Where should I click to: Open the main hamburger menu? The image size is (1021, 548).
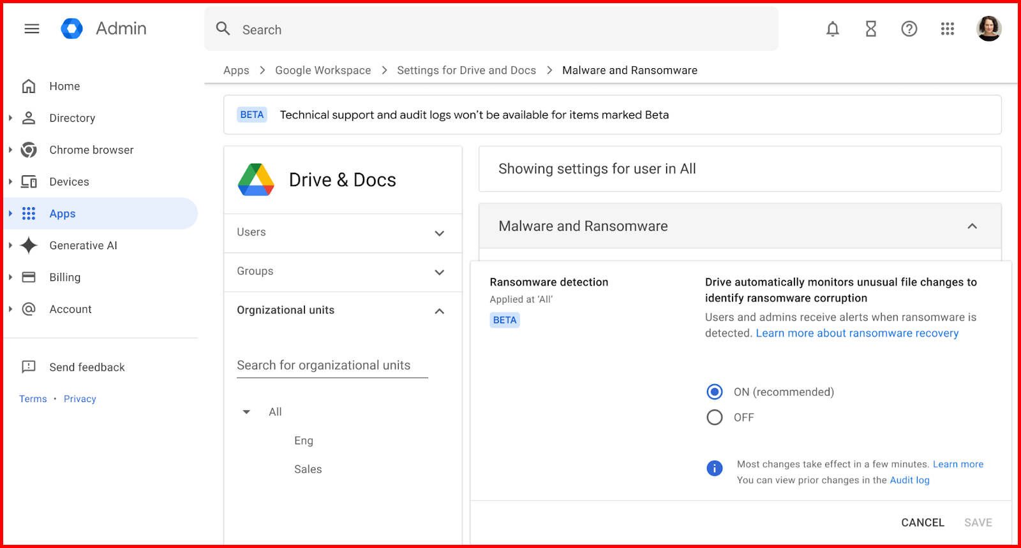point(32,29)
